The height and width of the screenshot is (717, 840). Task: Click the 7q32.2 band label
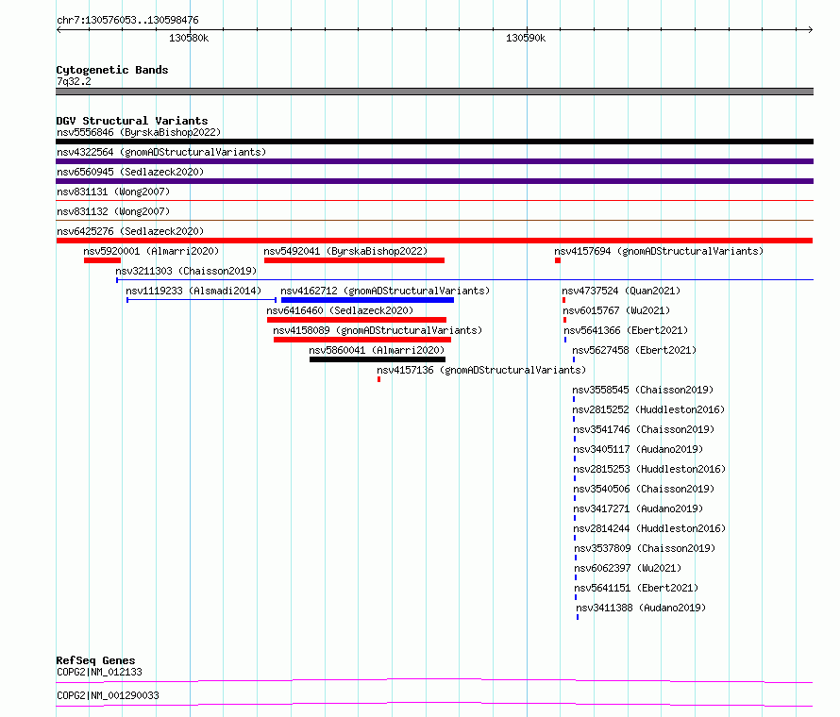(x=74, y=81)
